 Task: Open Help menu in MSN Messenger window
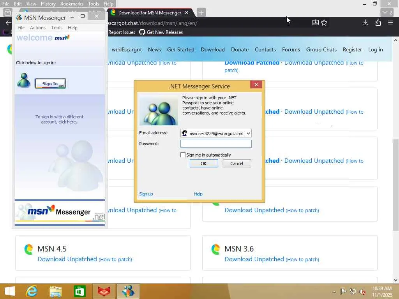coord(72,28)
